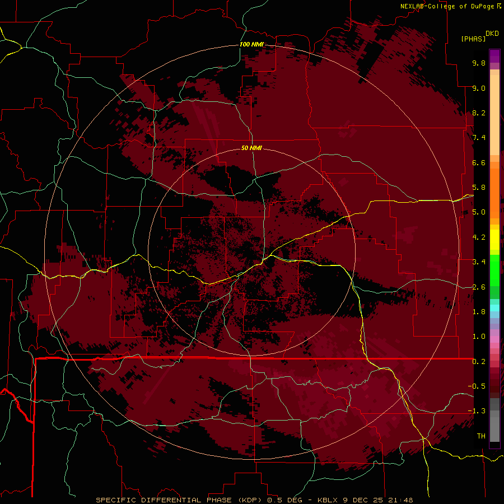This screenshot has height=504, width=504.
Task: Click the 9.8 value on the legend
Action: 479,63
